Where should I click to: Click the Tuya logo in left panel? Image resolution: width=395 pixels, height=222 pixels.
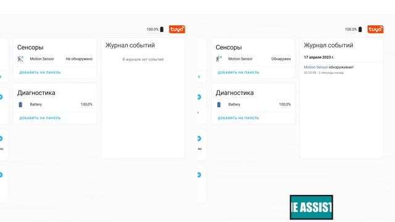pyautogui.click(x=177, y=29)
